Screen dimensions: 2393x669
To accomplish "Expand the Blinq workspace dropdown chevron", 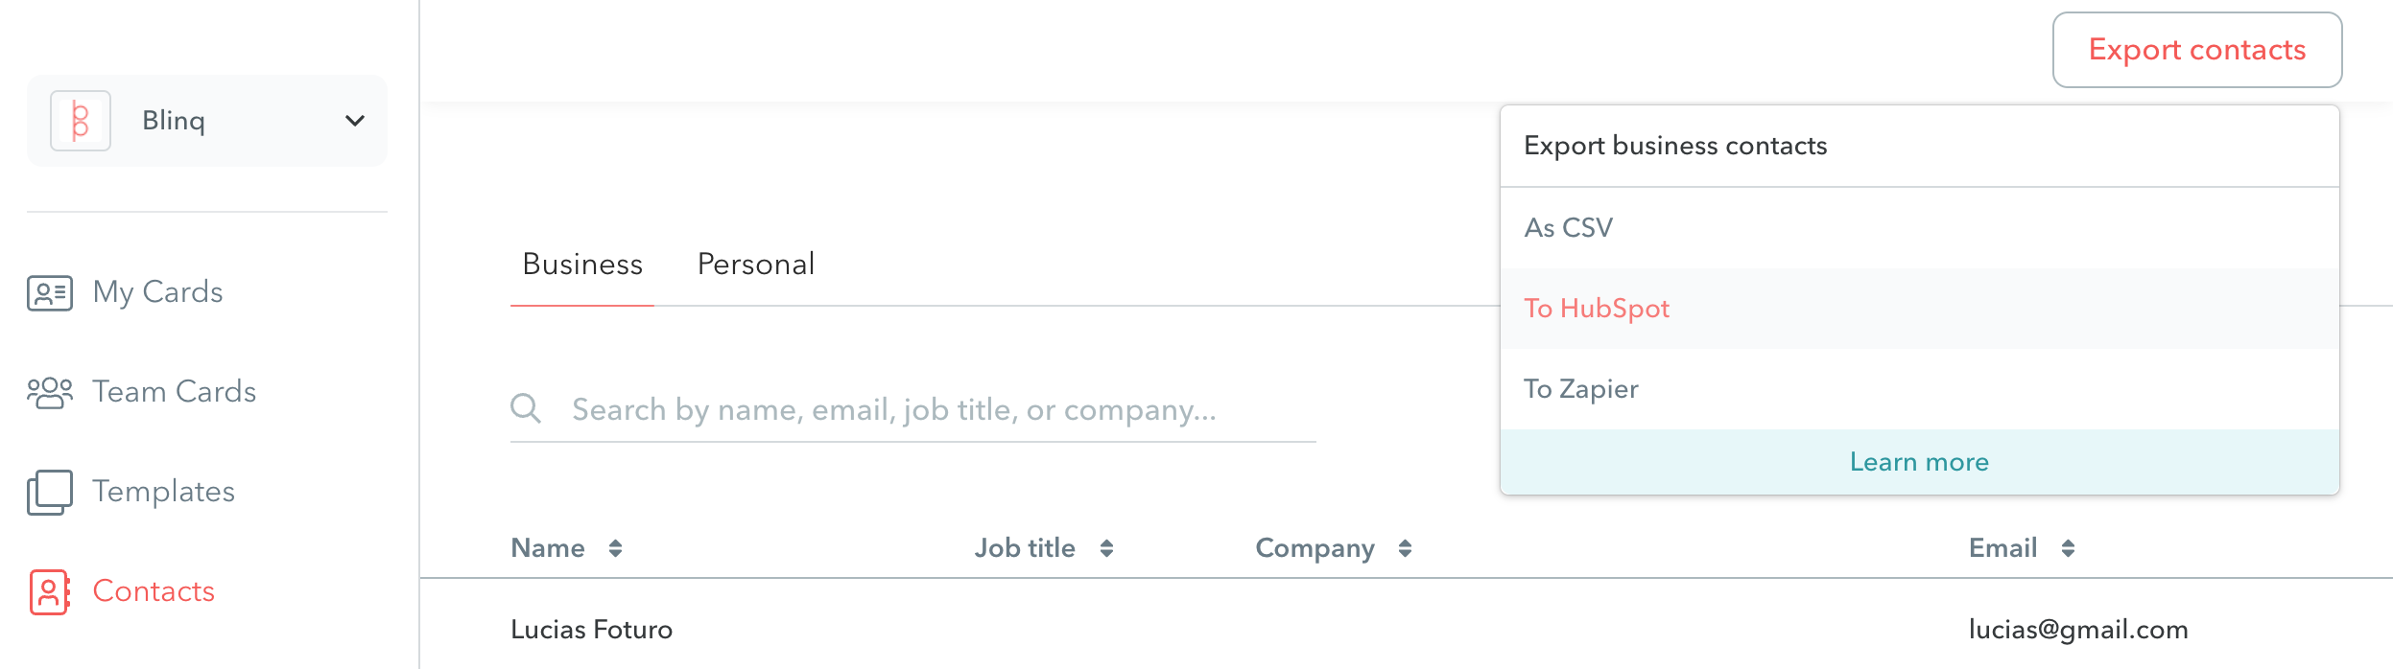I will coord(355,121).
